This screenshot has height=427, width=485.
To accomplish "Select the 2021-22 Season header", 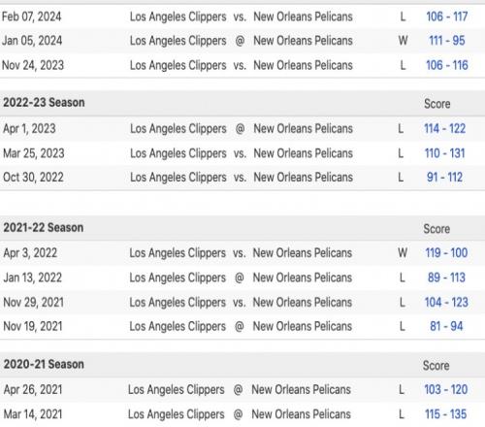I will 44,228.
